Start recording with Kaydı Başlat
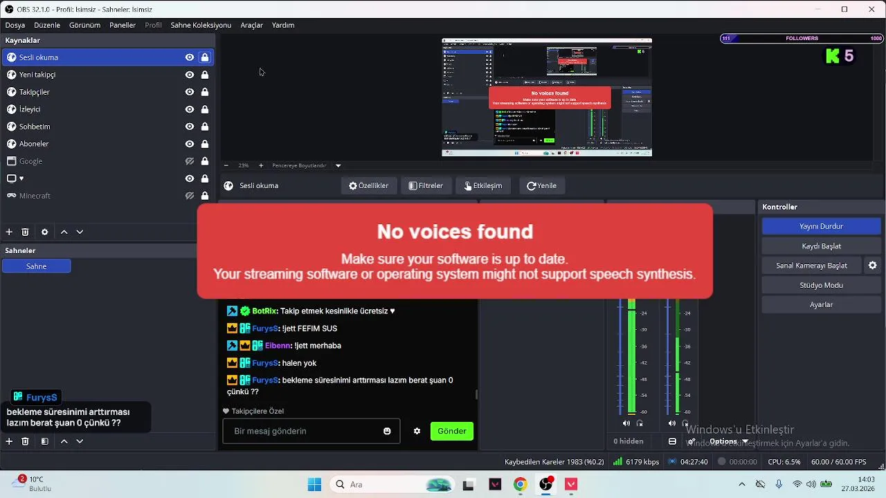Screen dimensions: 886x498 pyautogui.click(x=821, y=246)
